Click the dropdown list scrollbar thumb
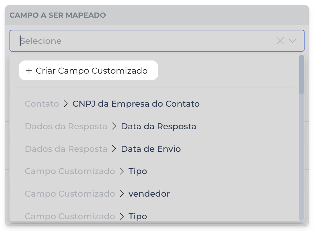 coord(302,74)
